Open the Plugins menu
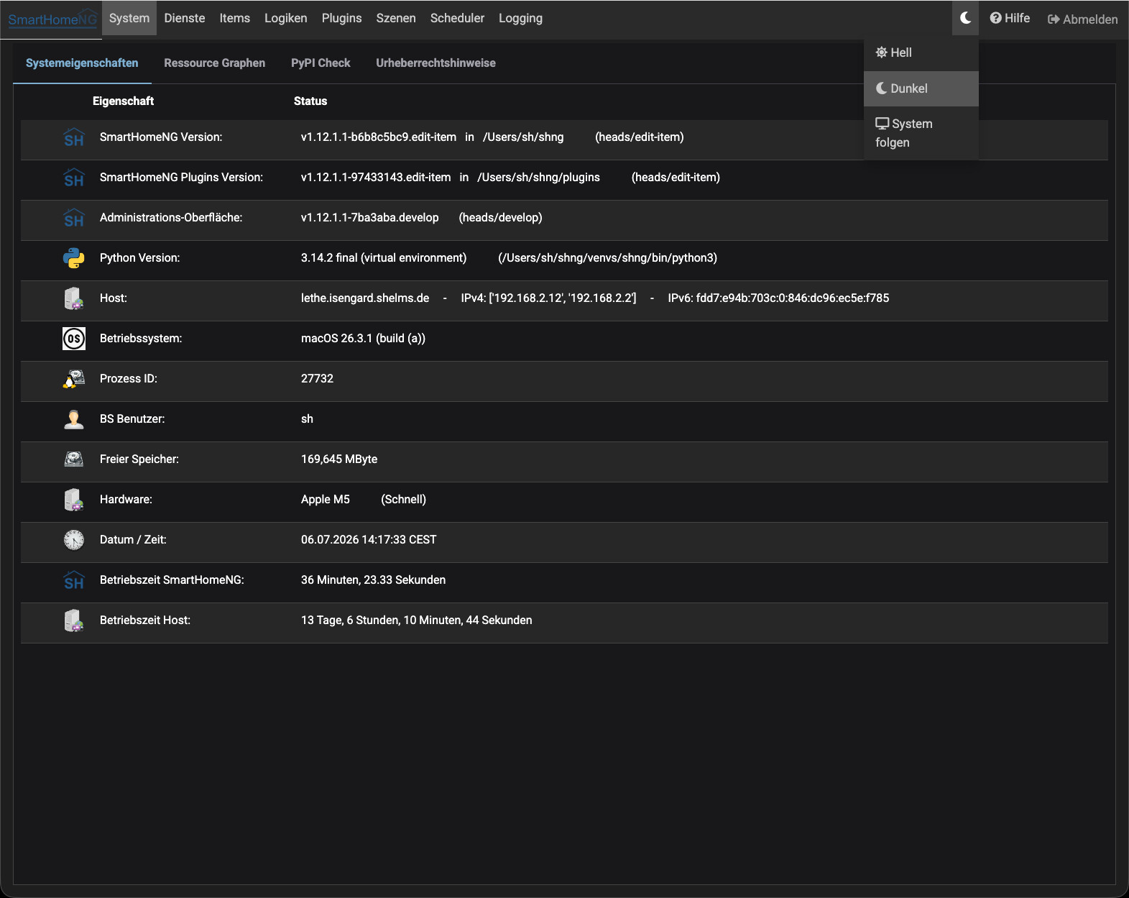 pyautogui.click(x=342, y=19)
